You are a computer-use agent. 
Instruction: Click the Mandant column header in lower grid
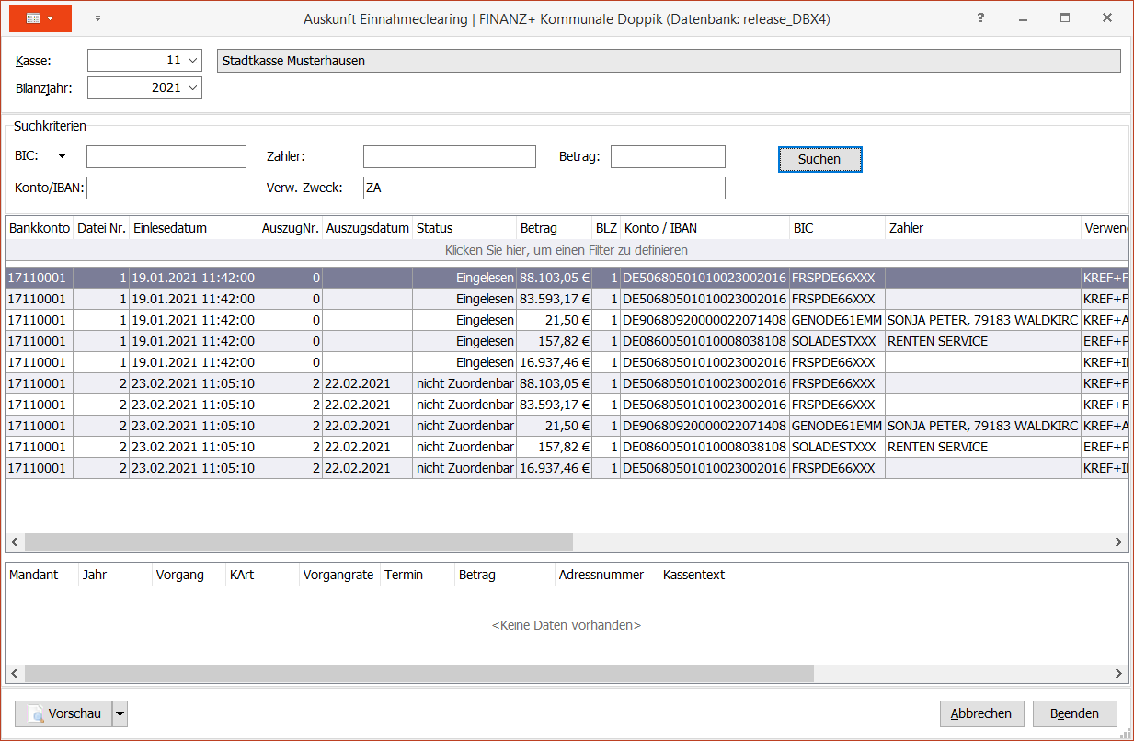[x=42, y=575]
